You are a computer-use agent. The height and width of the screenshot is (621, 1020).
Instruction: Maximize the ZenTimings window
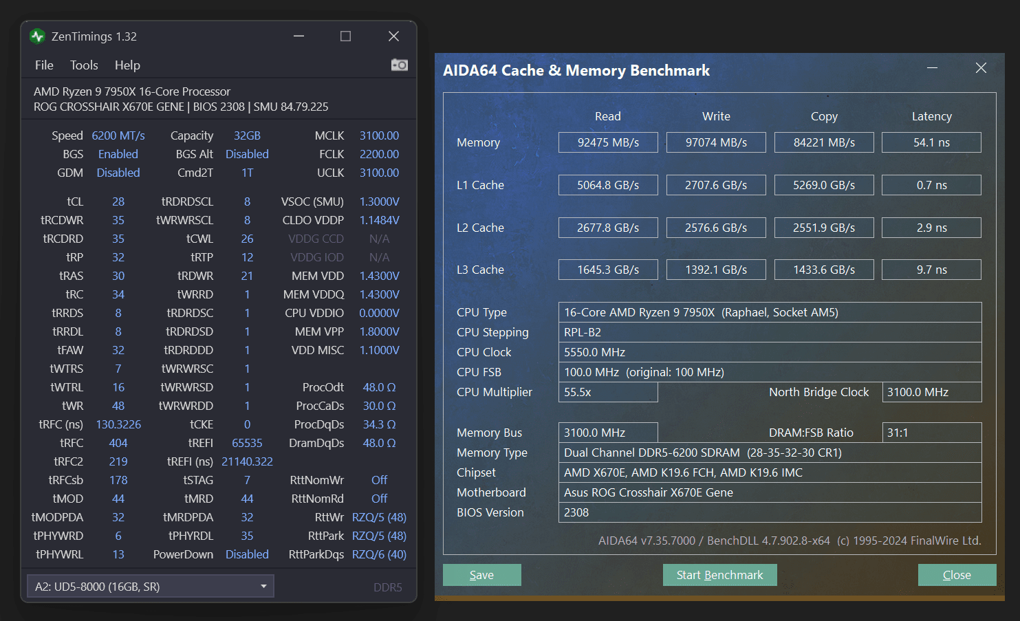[345, 36]
